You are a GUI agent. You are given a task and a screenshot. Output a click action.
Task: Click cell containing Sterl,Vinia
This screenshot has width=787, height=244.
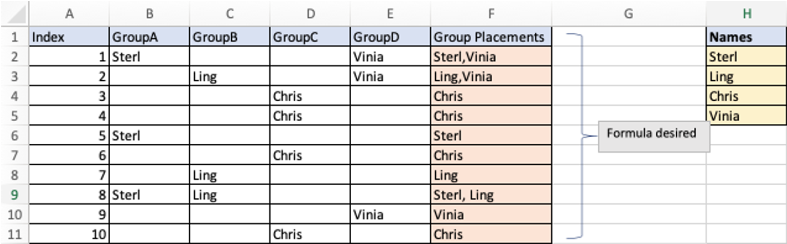[x=491, y=57]
